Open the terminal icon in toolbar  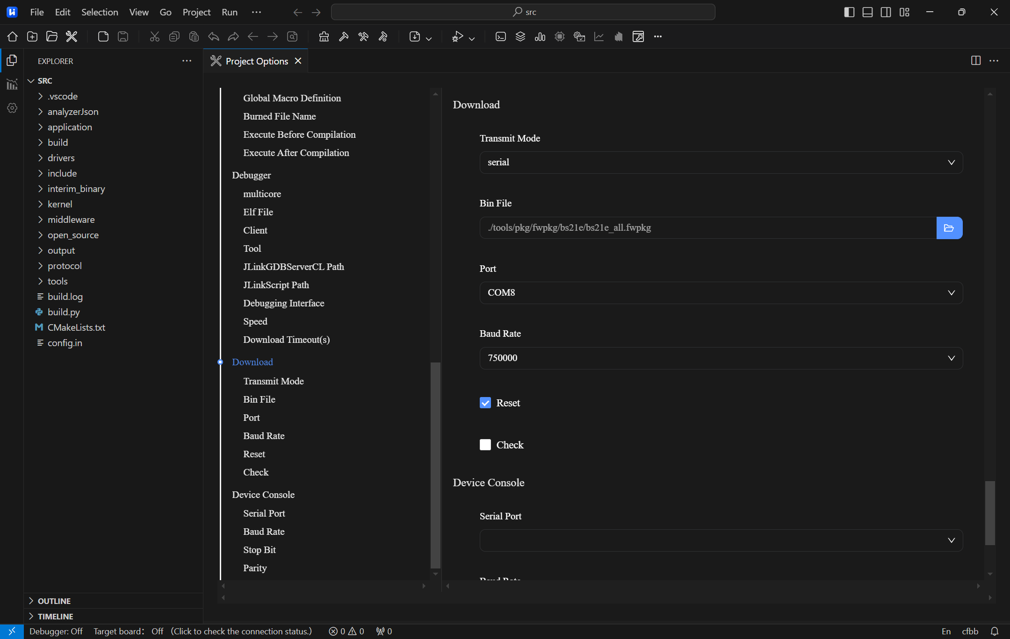point(501,36)
